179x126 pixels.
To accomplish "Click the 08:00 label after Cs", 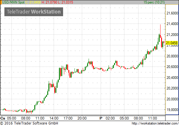I will [26, 118].
